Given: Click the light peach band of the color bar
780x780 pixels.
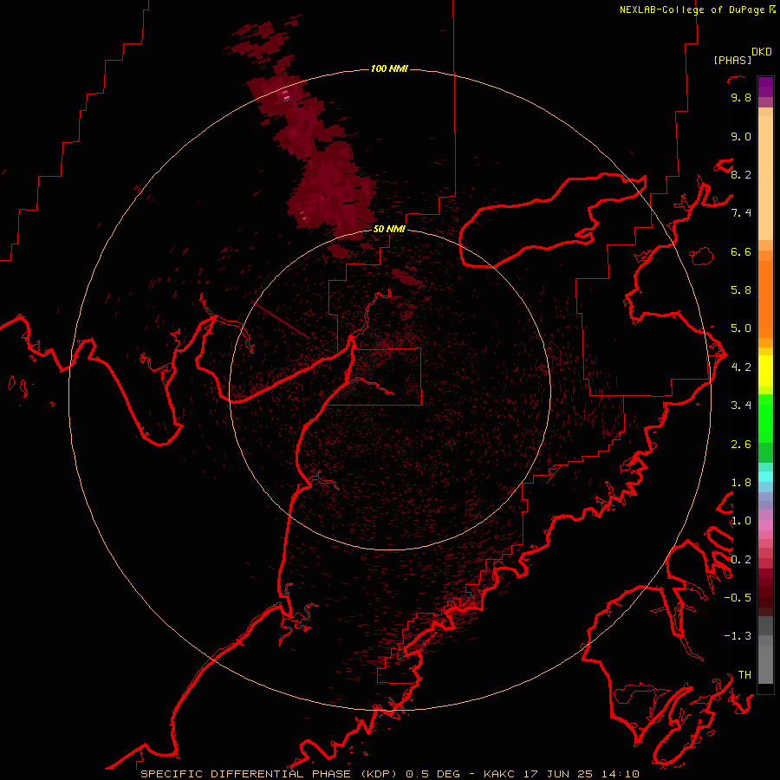Looking at the screenshot, I should point(765,178).
